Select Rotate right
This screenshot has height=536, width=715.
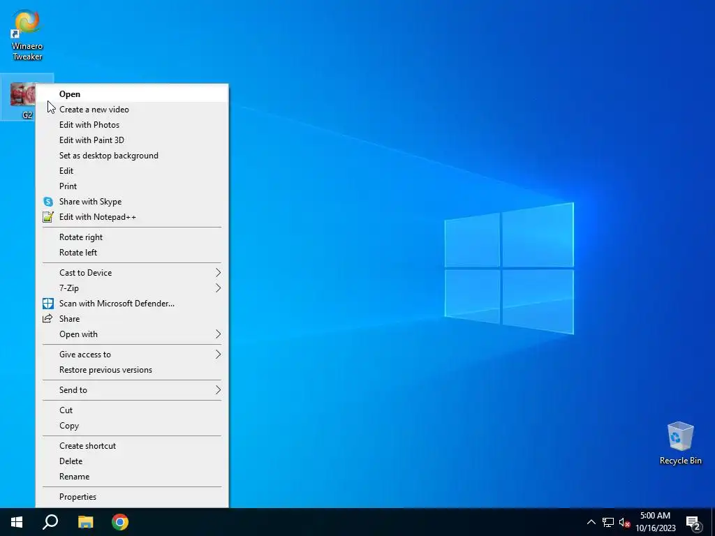click(132, 237)
